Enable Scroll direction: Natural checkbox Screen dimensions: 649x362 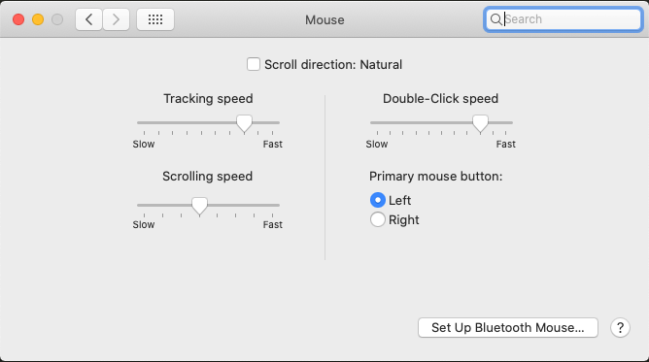(254, 64)
